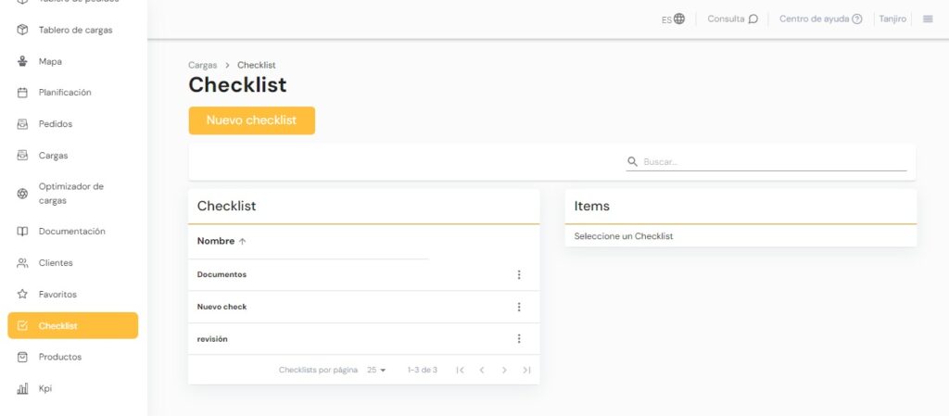
Task: Select Kpi in the sidebar
Action: [x=44, y=388]
